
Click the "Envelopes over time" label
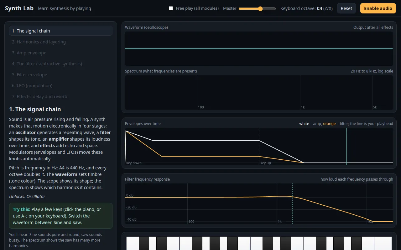tap(143, 124)
